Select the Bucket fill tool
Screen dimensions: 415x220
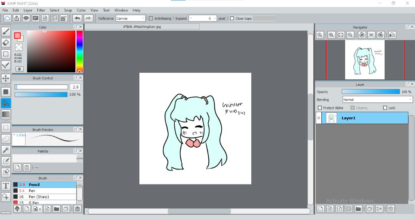(6, 103)
